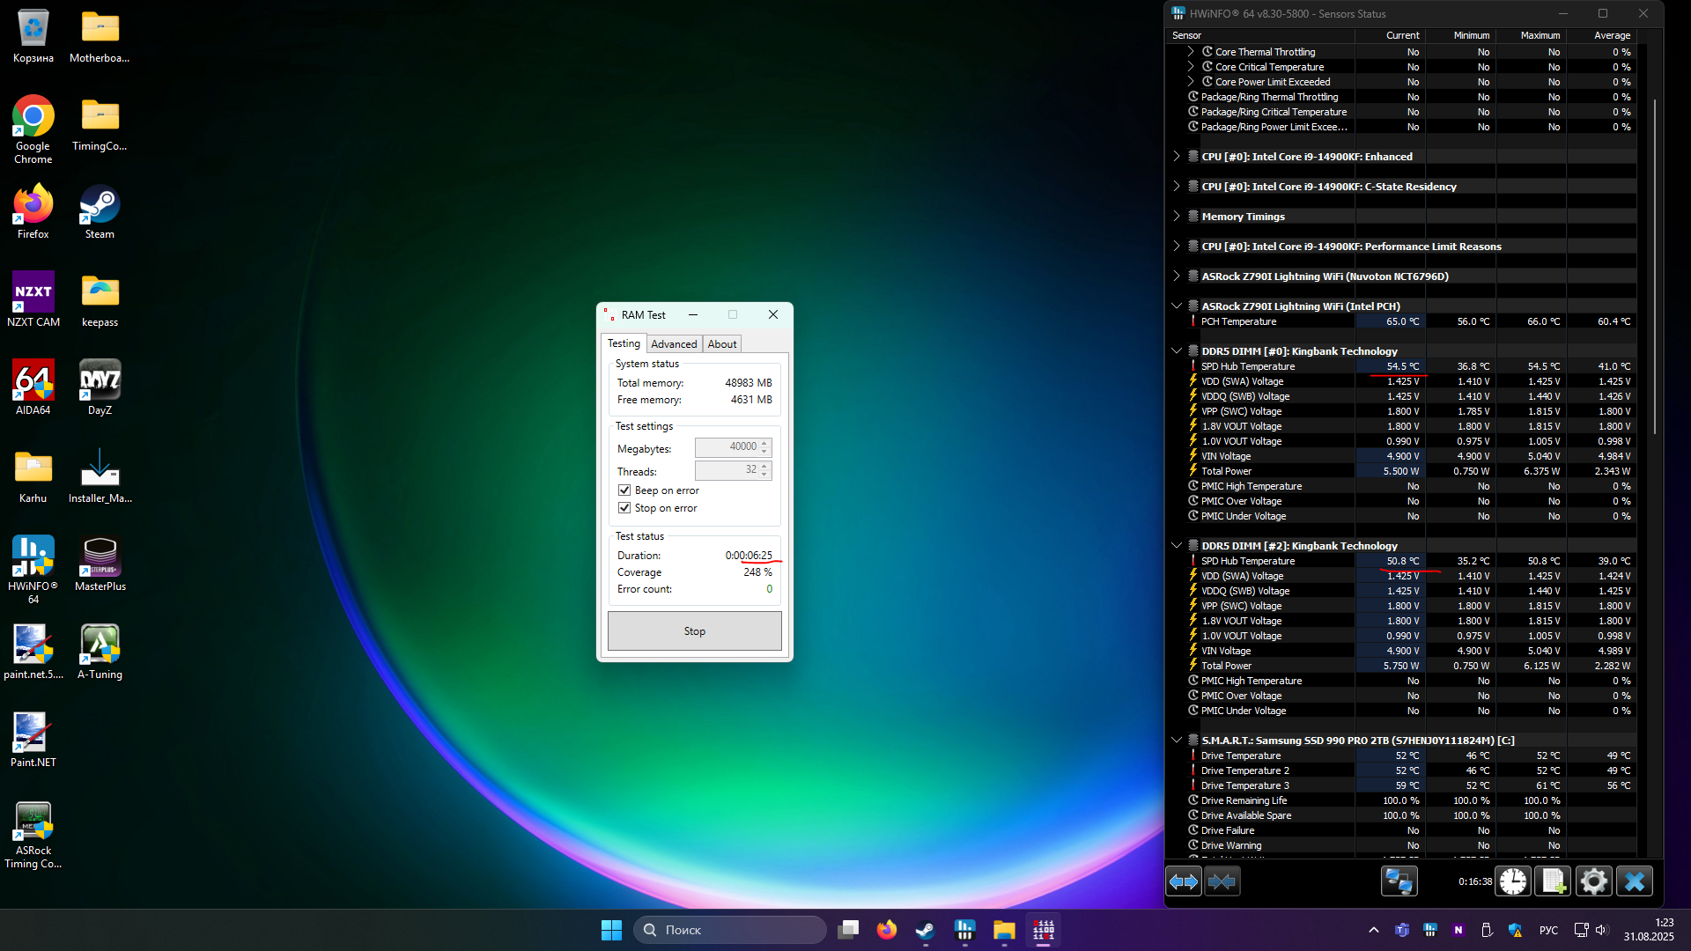1691x951 pixels.
Task: Collapse DDR5 DIMM #2 Kingbank group
Action: (x=1177, y=546)
